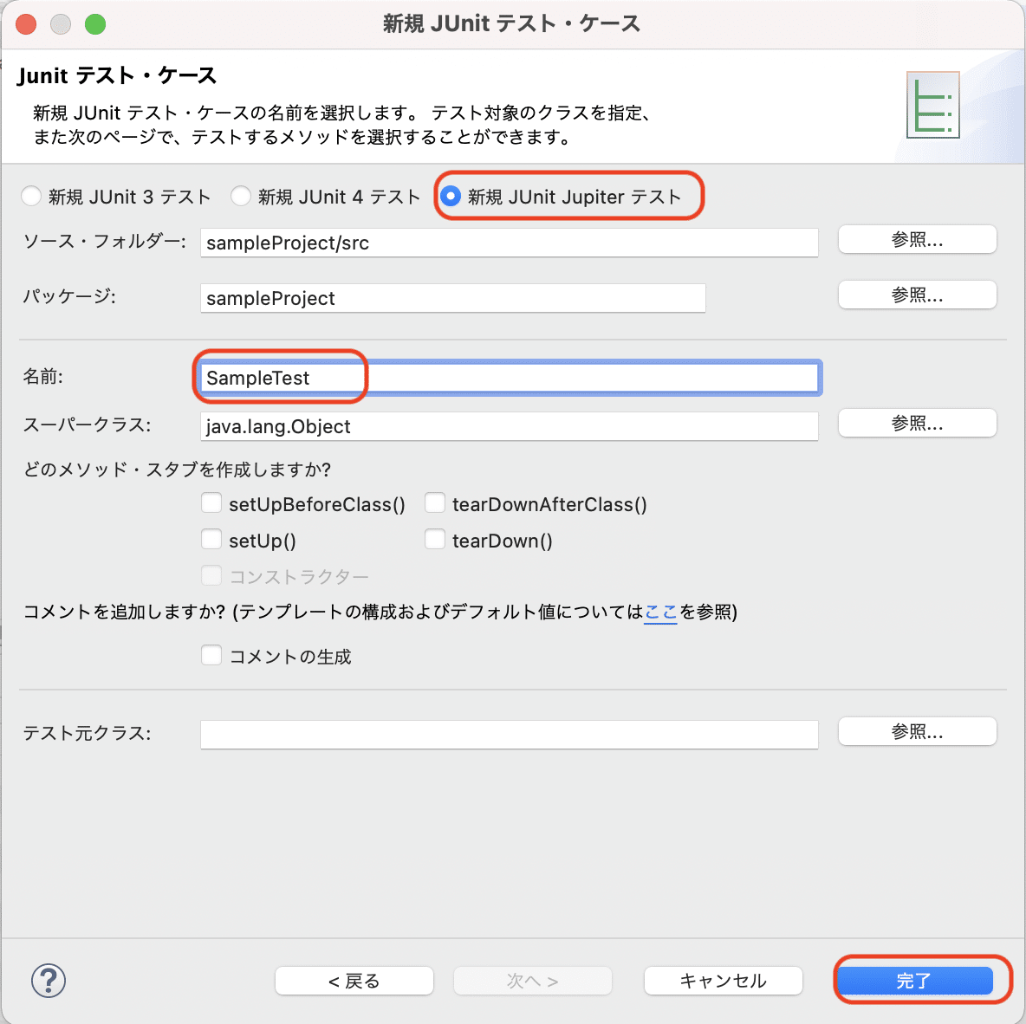The width and height of the screenshot is (1026, 1024).
Task: Check the tearDown() method stub option
Action: click(435, 539)
